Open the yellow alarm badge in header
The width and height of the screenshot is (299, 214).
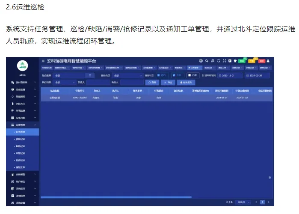252,61
